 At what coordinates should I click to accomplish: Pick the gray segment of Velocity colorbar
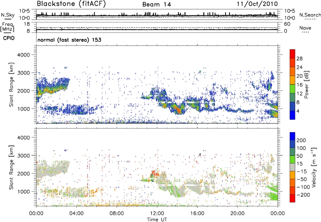(x=293, y=168)
